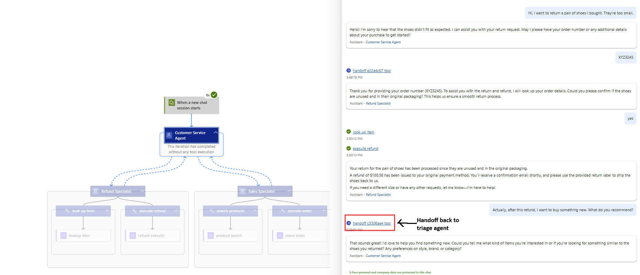This screenshot has width=640, height=275.
Task: Click the green check beside look up item
Action: (348, 132)
